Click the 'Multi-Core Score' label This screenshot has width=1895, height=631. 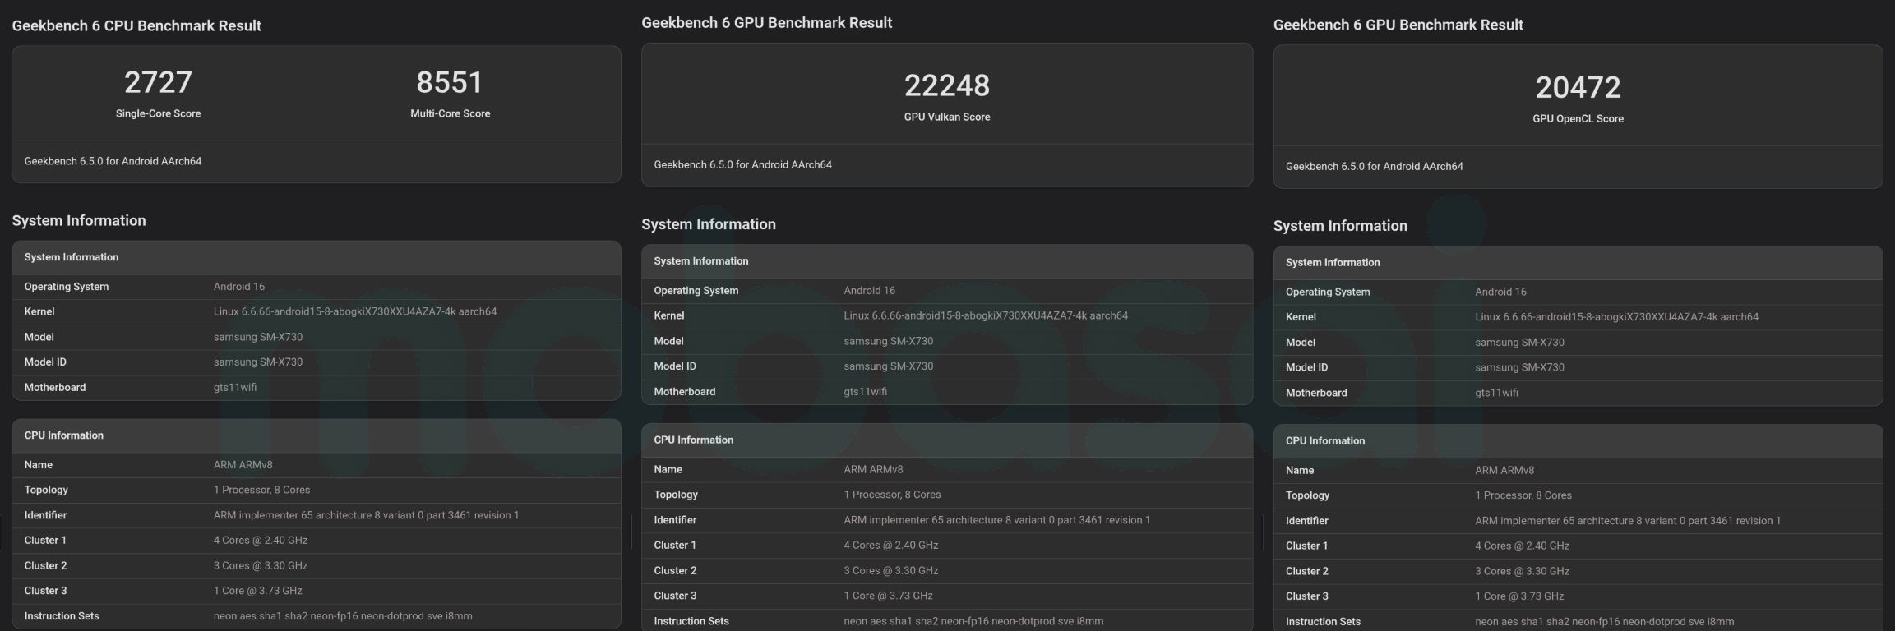pos(450,113)
